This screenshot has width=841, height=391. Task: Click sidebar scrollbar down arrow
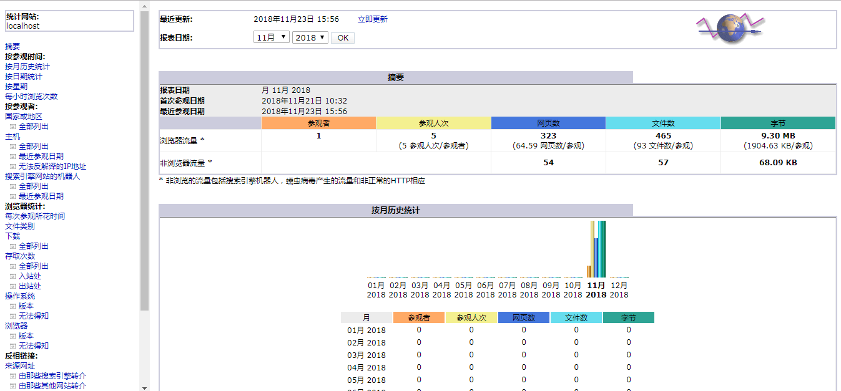[145, 387]
